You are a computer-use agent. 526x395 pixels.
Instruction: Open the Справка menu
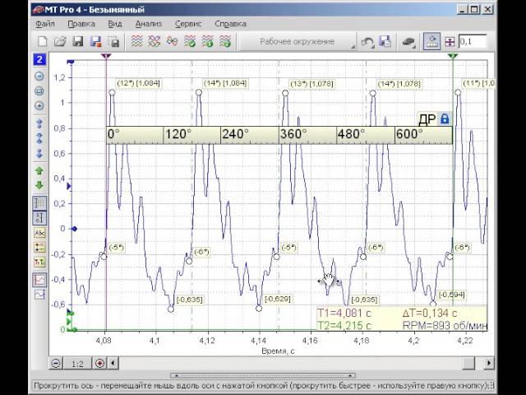(230, 24)
